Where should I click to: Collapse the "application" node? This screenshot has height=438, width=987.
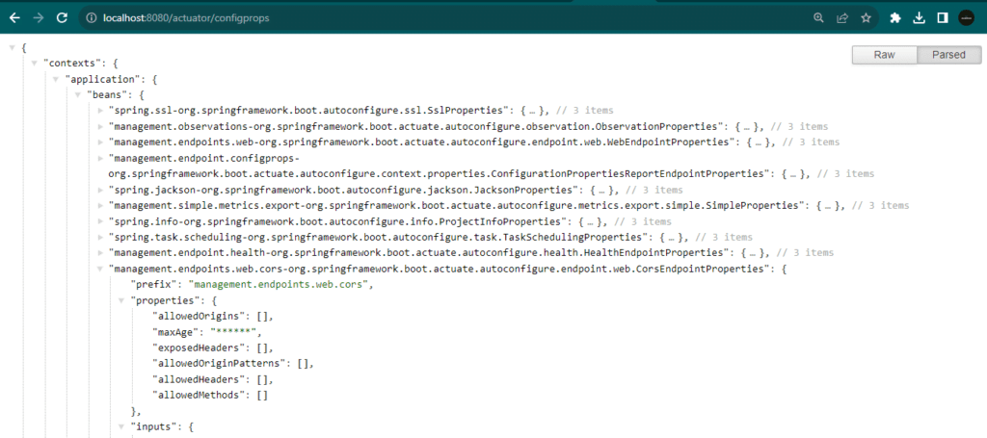56,79
